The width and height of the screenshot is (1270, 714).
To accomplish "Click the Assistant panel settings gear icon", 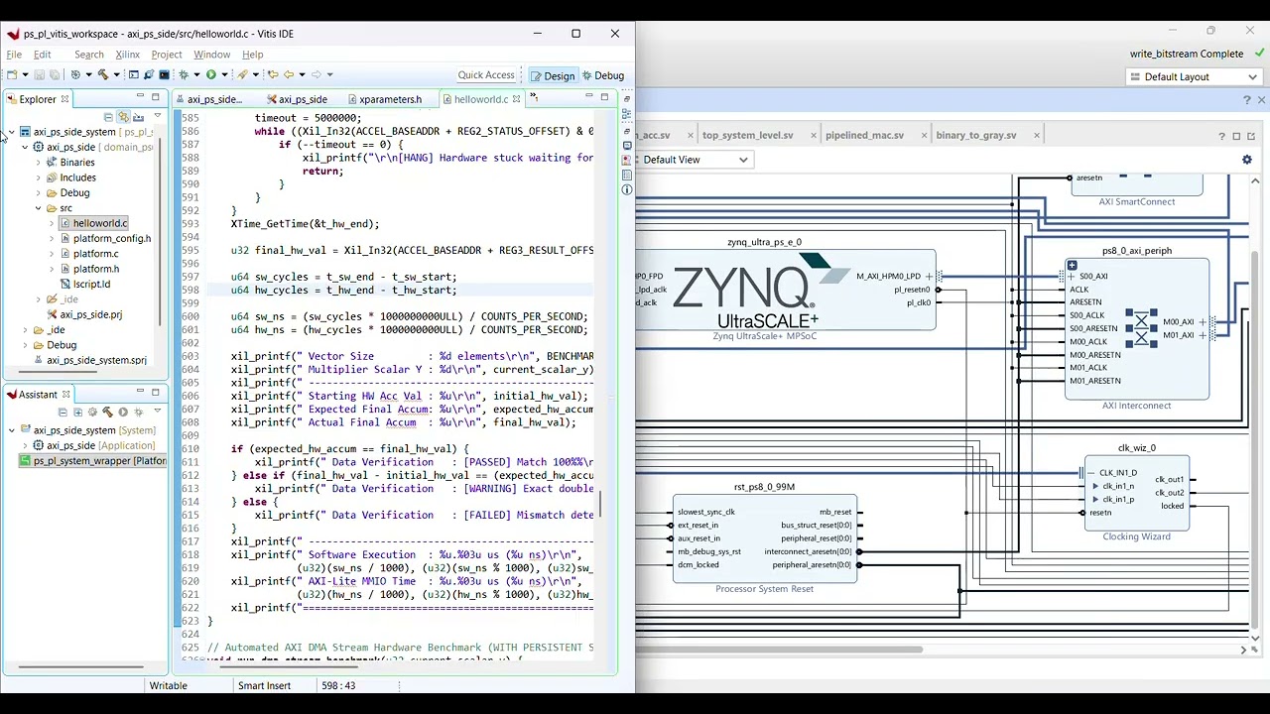I will click(92, 413).
